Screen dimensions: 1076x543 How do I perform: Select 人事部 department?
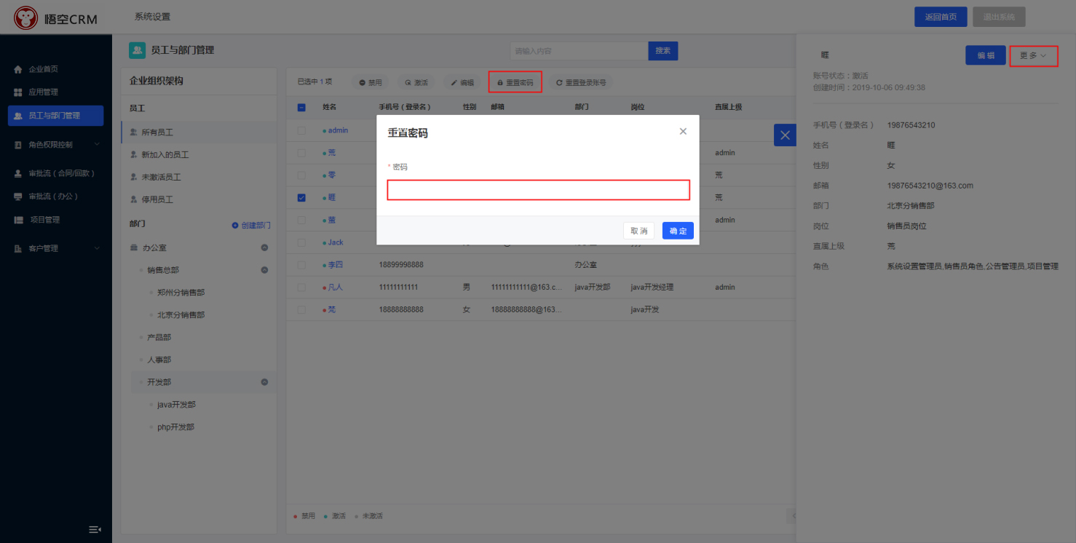[x=159, y=360]
